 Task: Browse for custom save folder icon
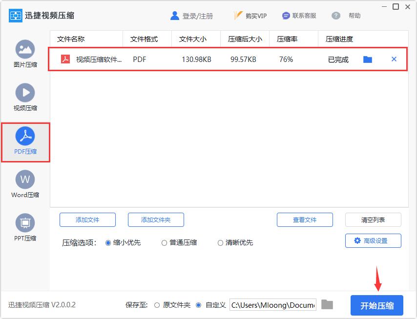(327, 304)
